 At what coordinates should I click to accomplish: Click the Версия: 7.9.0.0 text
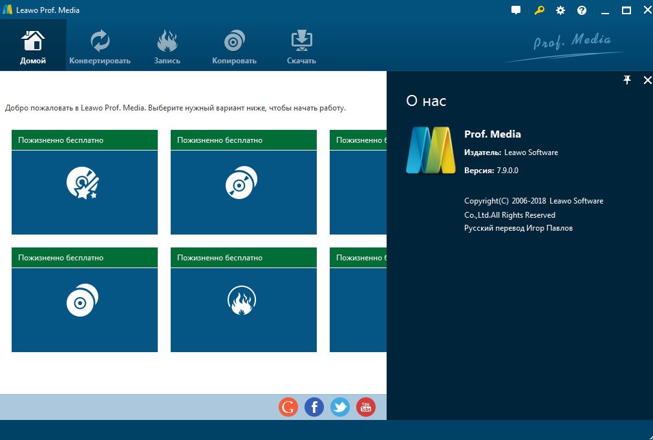point(491,171)
